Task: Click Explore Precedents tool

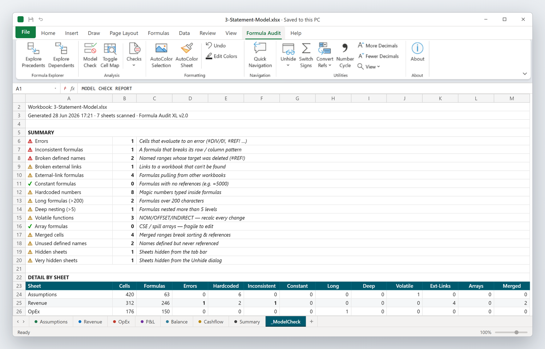Action: 33,55
